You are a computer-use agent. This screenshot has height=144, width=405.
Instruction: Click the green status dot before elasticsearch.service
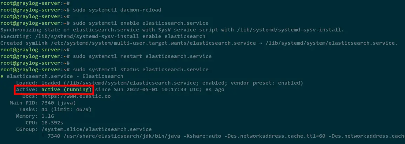coord(2,77)
